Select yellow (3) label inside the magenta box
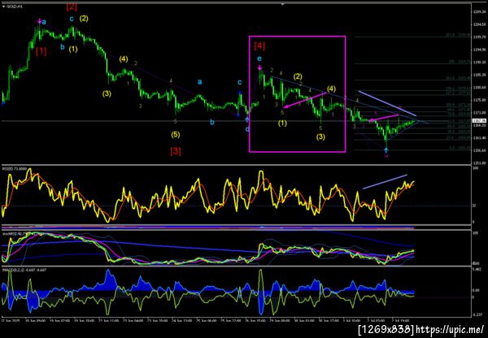Viewport: 488px width, 338px height. pyautogui.click(x=321, y=136)
